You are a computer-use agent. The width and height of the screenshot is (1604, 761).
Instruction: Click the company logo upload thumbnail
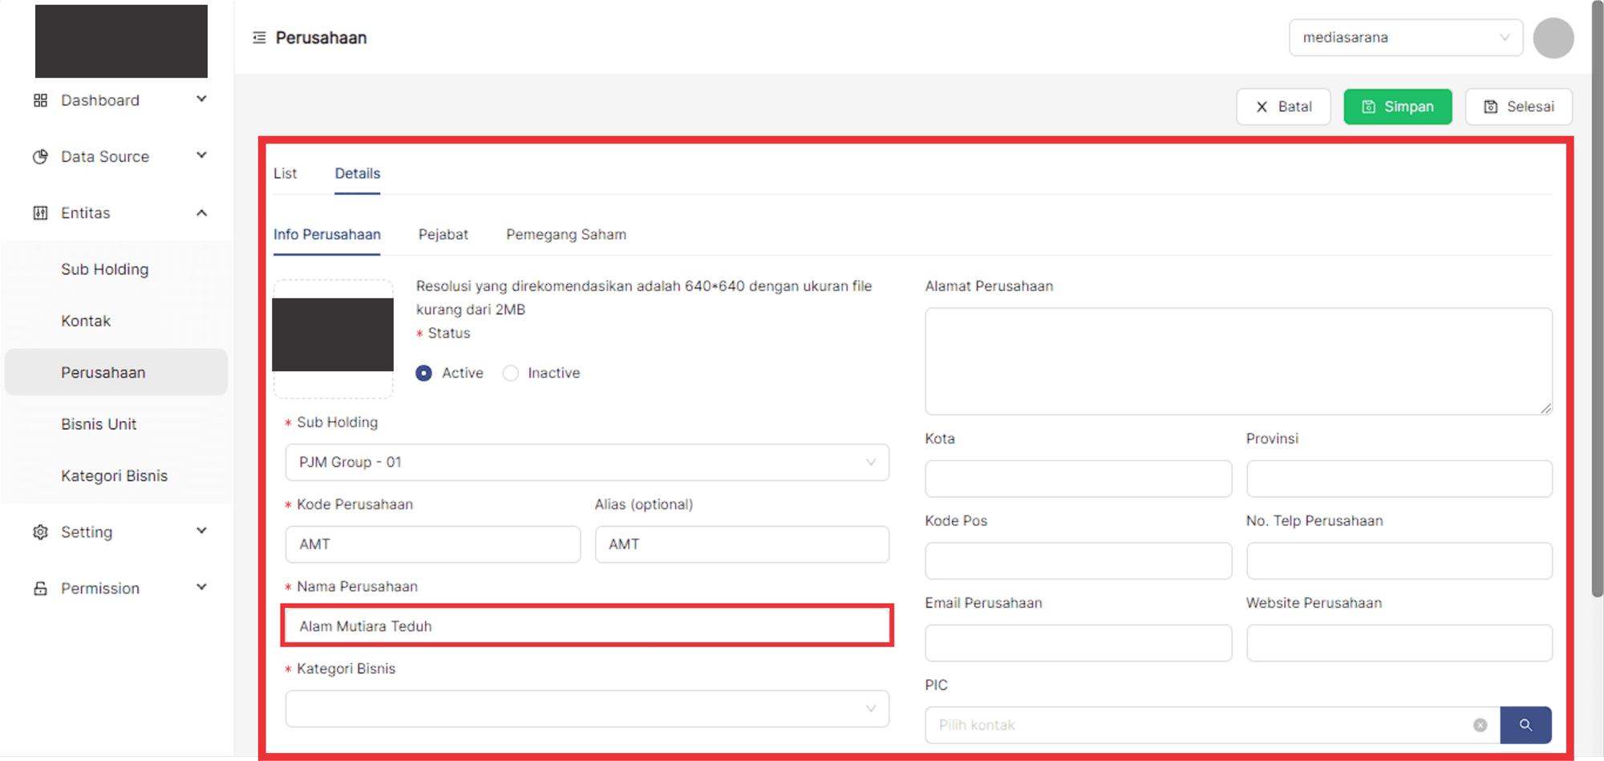coord(333,337)
